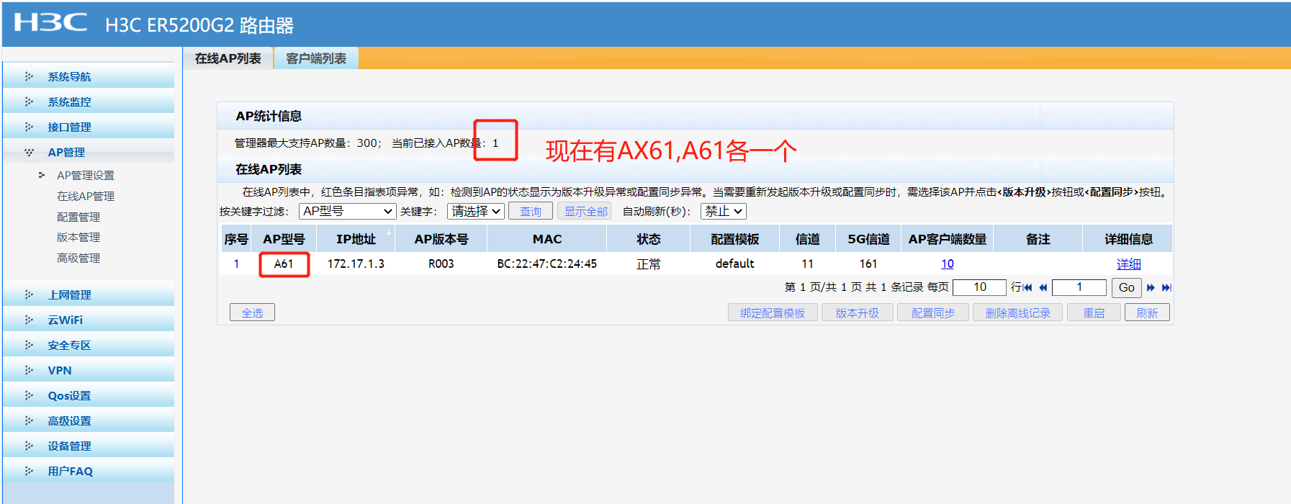Click the 重启 reboot button
Image resolution: width=1291 pixels, height=504 pixels.
pos(1094,312)
